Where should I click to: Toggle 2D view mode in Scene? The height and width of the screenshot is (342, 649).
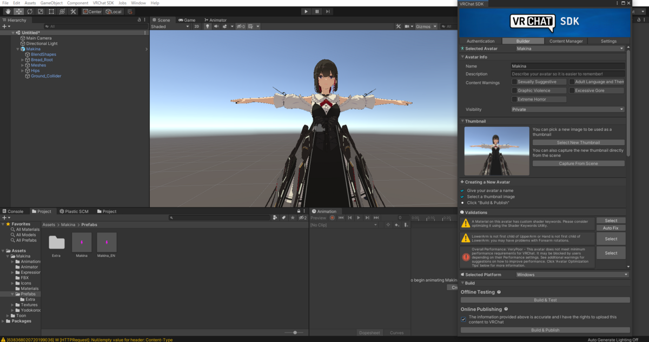click(197, 26)
